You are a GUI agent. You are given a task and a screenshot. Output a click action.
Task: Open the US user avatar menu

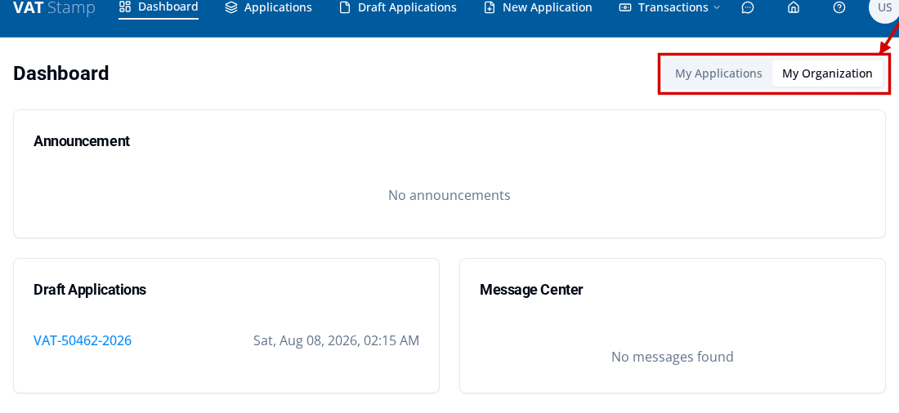point(884,8)
